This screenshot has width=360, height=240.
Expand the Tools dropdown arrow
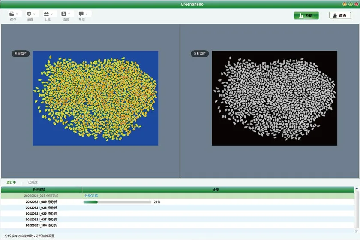(52, 14)
